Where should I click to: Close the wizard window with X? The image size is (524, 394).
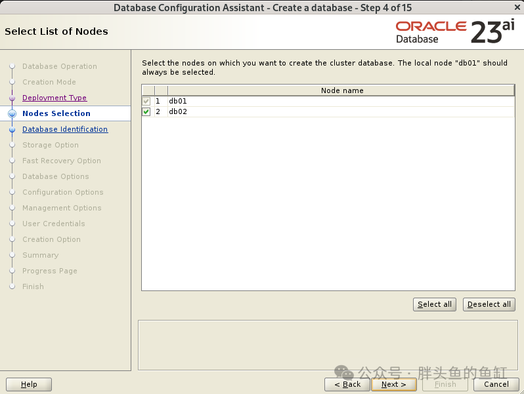[x=517, y=7]
